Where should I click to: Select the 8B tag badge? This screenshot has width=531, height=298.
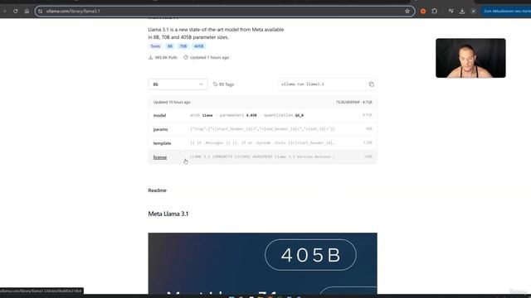point(169,46)
